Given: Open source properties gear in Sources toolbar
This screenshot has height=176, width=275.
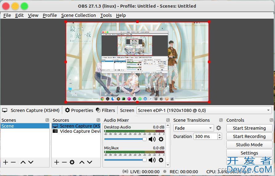Looking at the screenshot, I should click(72, 162).
